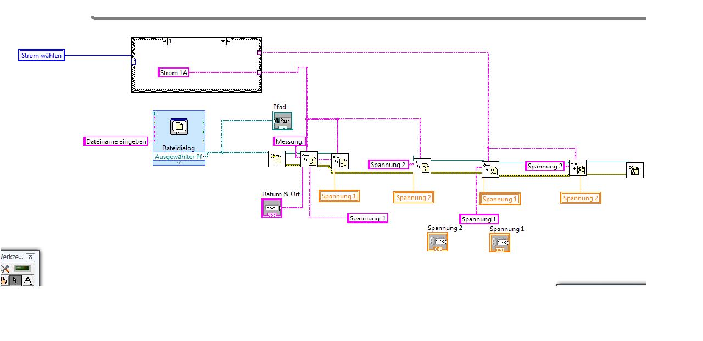
Task: Select the Pfad path indicator terminal
Action: coord(283,121)
